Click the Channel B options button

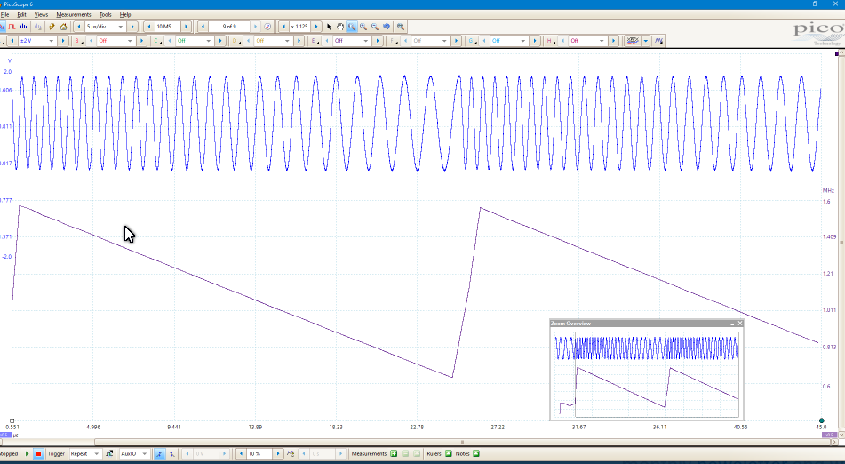click(x=79, y=41)
